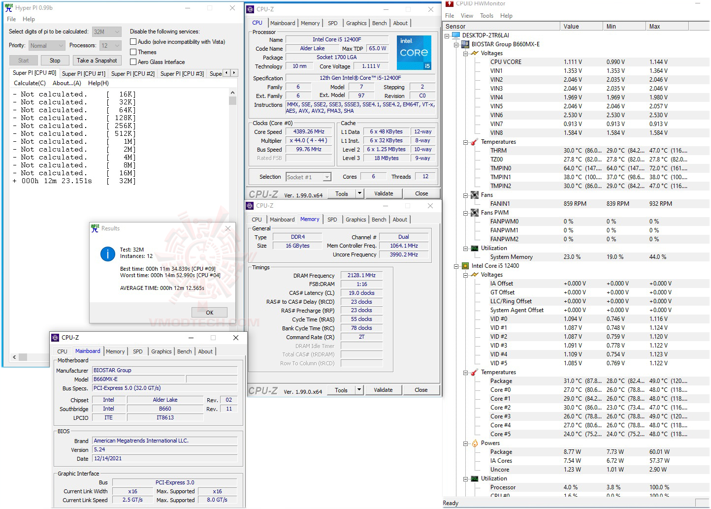711x509 pixels.
Task: Open the Calculate(C) menu in Hyper PI
Action: (30, 83)
